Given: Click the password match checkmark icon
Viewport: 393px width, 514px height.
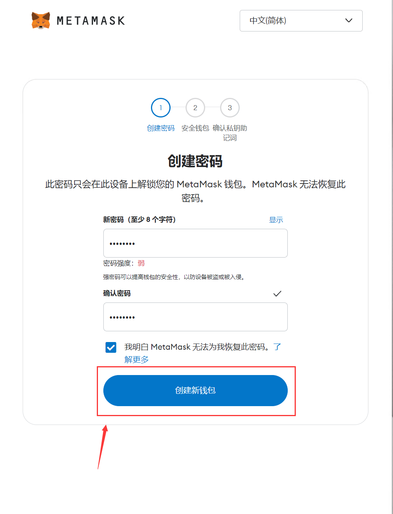Looking at the screenshot, I should [277, 294].
